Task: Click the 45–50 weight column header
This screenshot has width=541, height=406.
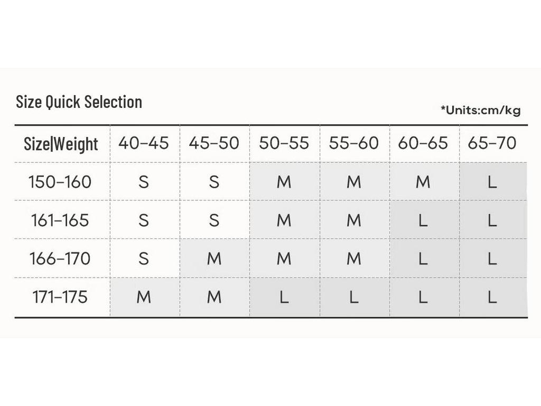Action: pyautogui.click(x=214, y=143)
